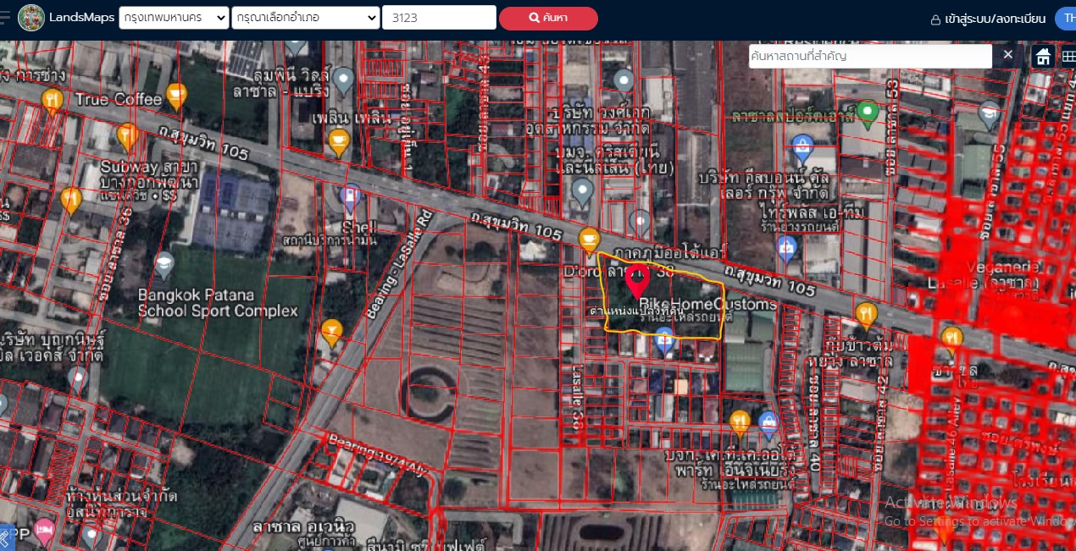Screen dimensions: 1076x551
Task: Clear the place search with the X button
Action: pyautogui.click(x=1007, y=55)
